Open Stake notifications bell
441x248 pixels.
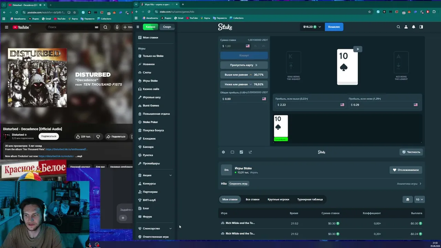pos(413,27)
